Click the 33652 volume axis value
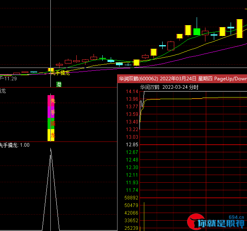Image resolution: width=247 pixels, height=231 pixels. [131, 221]
